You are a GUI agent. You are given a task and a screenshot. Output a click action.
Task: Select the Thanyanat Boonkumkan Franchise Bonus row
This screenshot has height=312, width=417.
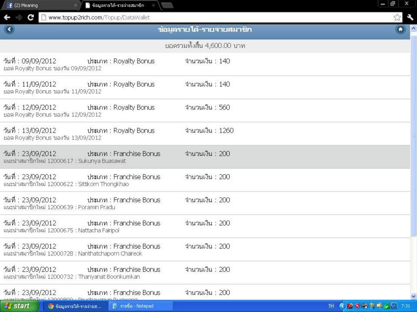[205, 273]
